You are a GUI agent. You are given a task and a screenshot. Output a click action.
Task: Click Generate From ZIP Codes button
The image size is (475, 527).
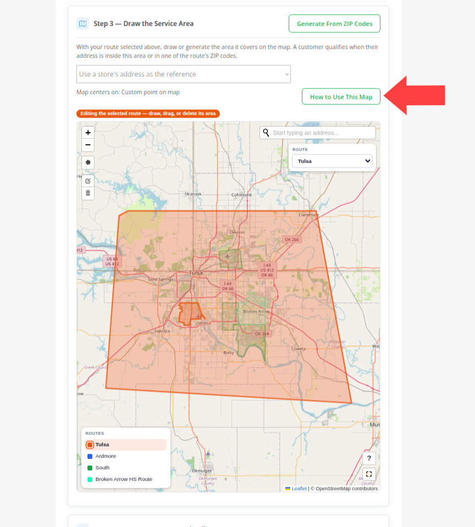click(x=334, y=24)
